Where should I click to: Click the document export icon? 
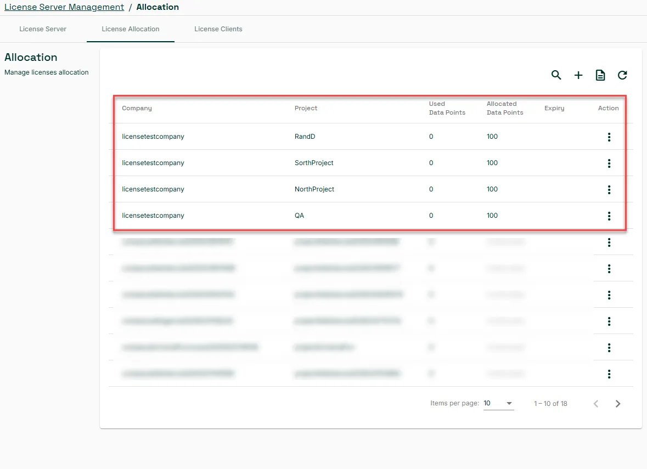(x=600, y=75)
